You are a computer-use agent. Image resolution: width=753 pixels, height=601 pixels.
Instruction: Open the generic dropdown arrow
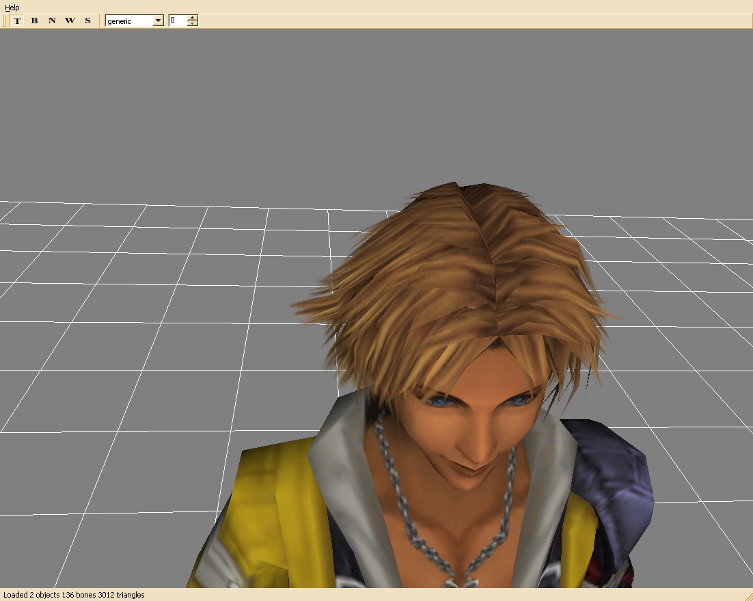click(x=158, y=21)
